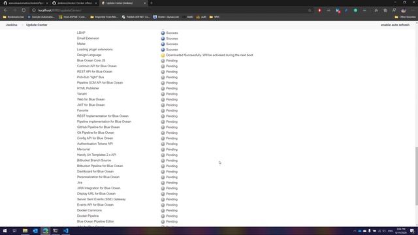The image size is (418, 235).
Task: Click blue Success ball beside Email Extension
Action: (x=163, y=39)
